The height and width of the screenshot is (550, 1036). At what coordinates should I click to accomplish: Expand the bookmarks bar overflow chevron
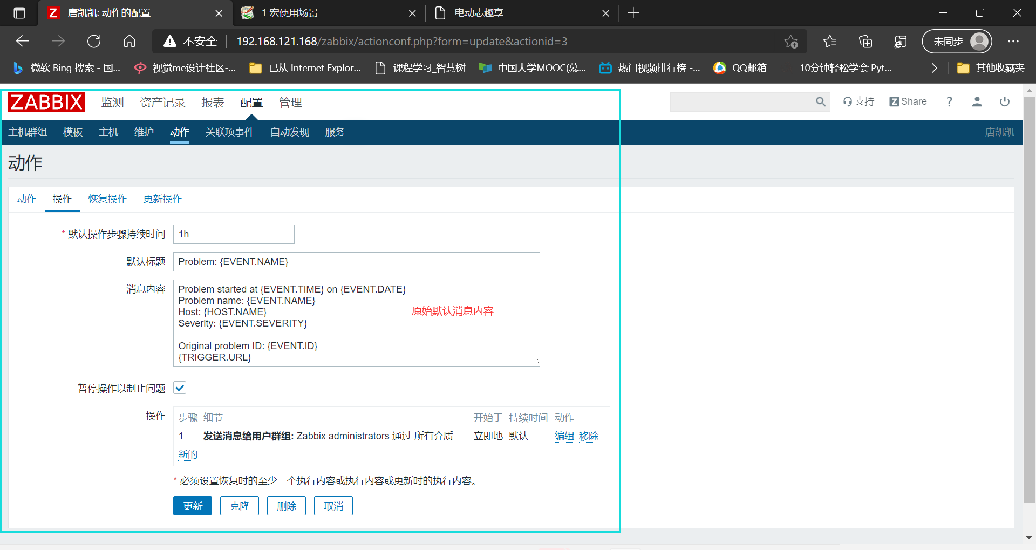[934, 68]
